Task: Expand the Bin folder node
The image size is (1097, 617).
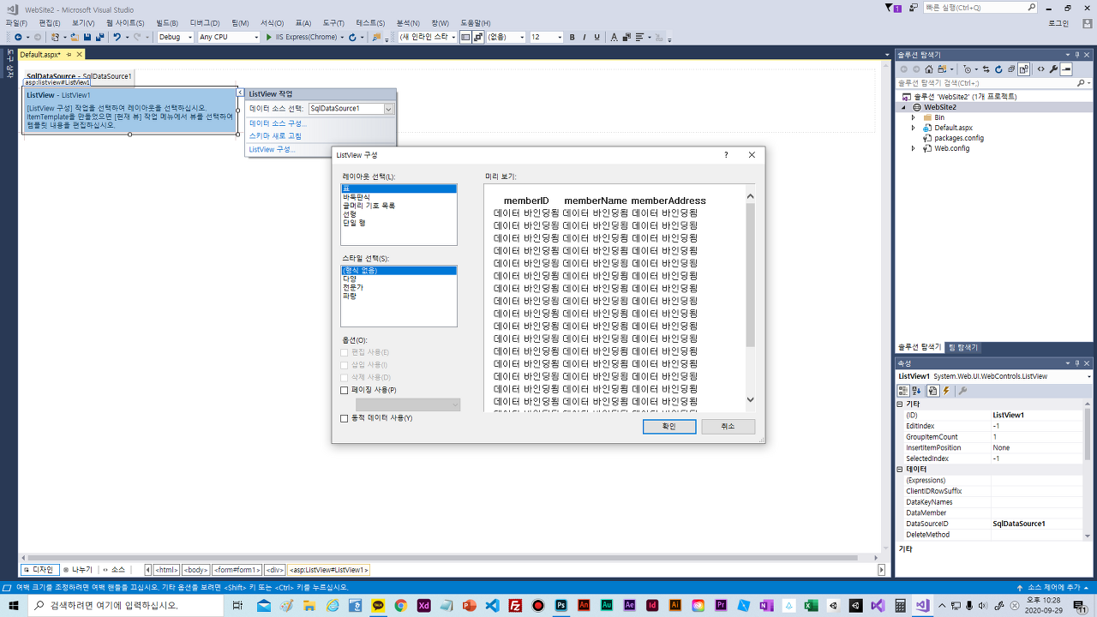Action: (914, 117)
